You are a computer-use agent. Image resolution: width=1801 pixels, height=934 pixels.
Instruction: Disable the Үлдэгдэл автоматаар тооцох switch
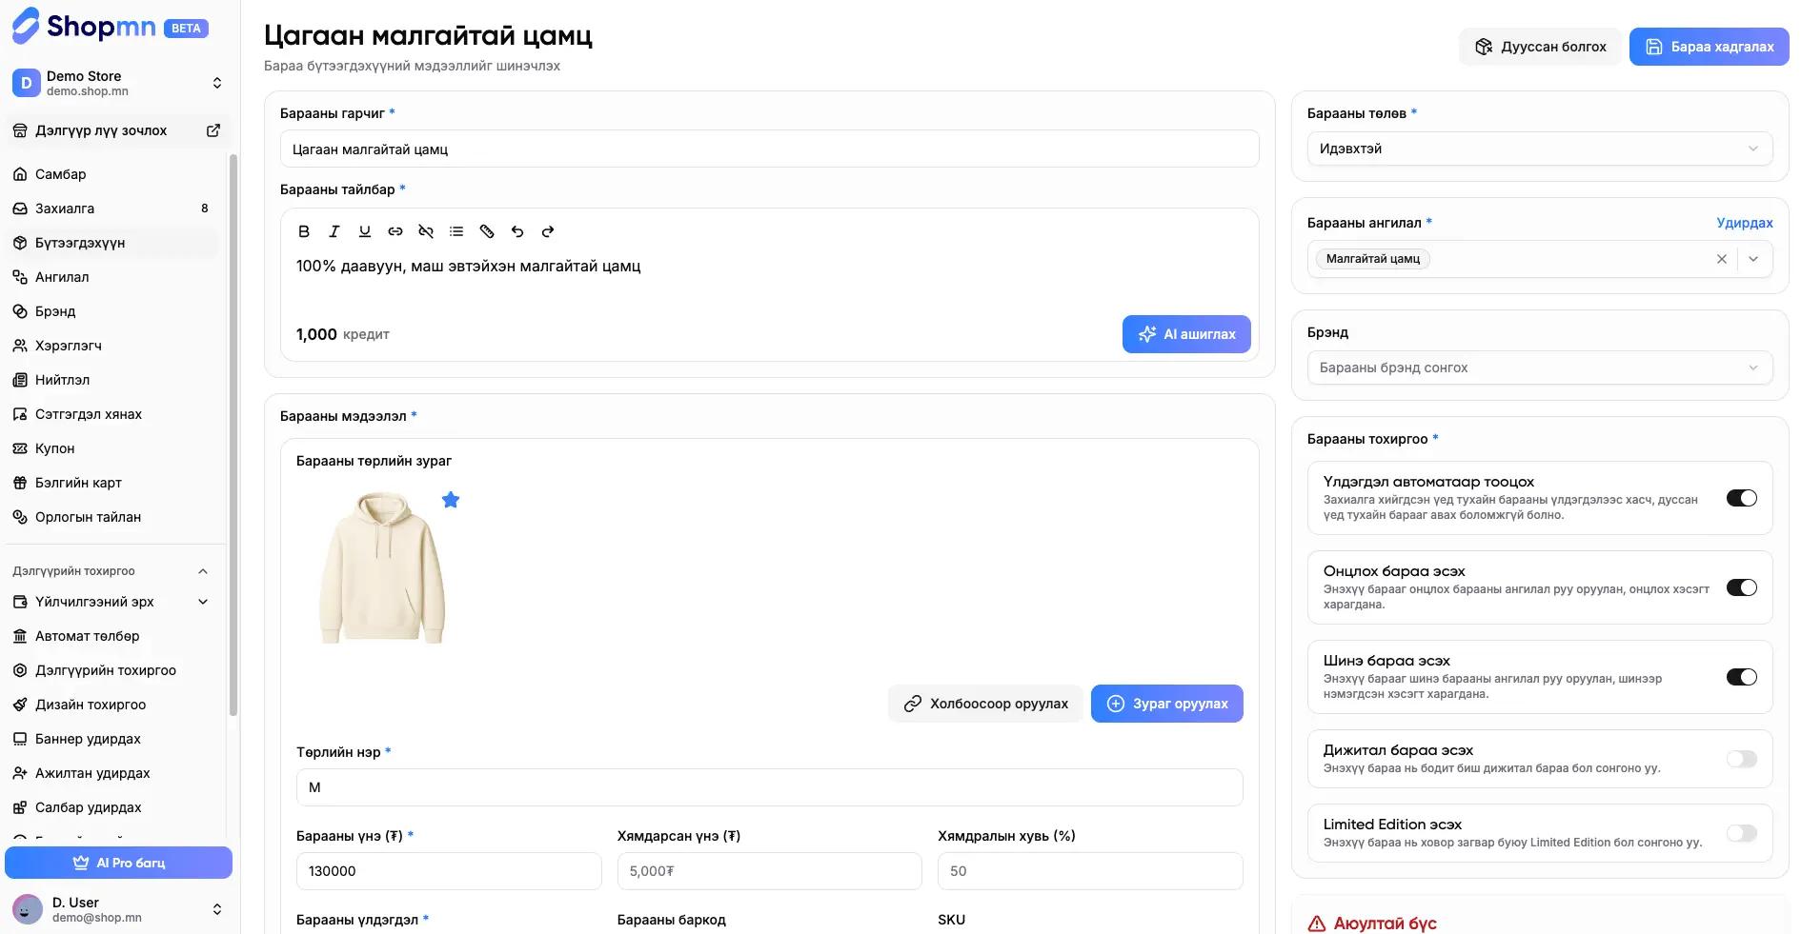1741,498
